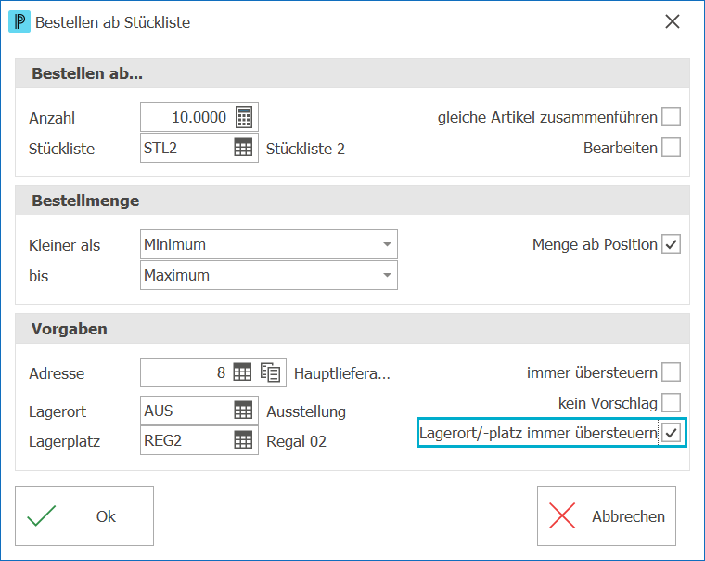This screenshot has height=561, width=705.
Task: Open calculator icon in Anzahl field
Action: [244, 118]
